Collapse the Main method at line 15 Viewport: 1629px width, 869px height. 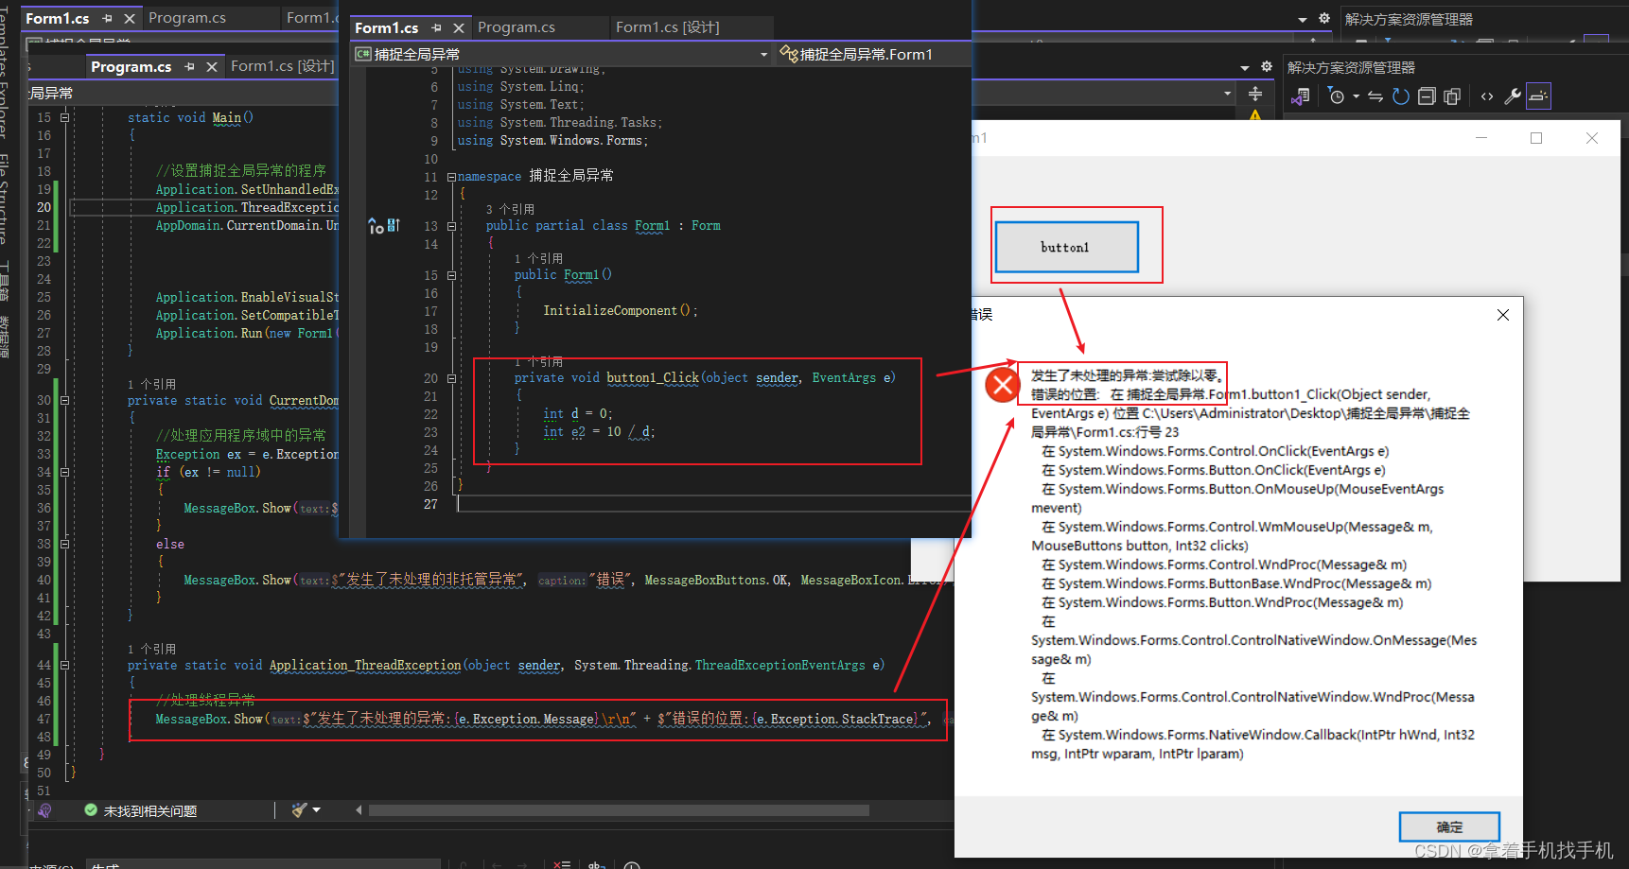coord(64,118)
